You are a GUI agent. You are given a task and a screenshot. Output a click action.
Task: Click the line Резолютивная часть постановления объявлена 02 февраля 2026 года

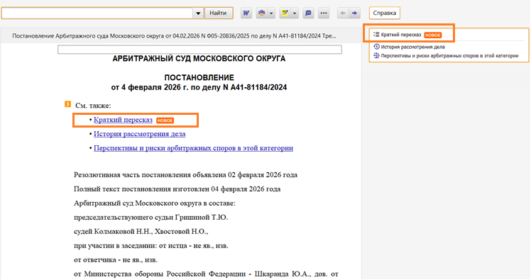click(x=185, y=175)
